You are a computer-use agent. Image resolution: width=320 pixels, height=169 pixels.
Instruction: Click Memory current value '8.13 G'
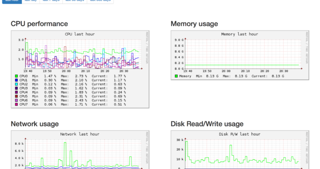(278, 76)
